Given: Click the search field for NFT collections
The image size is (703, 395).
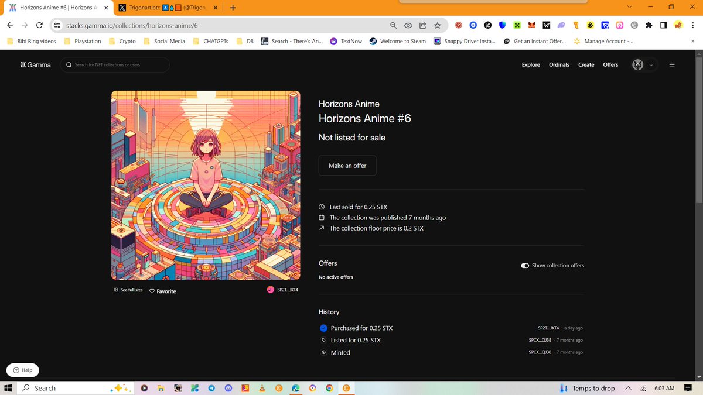Looking at the screenshot, I should 115,64.
